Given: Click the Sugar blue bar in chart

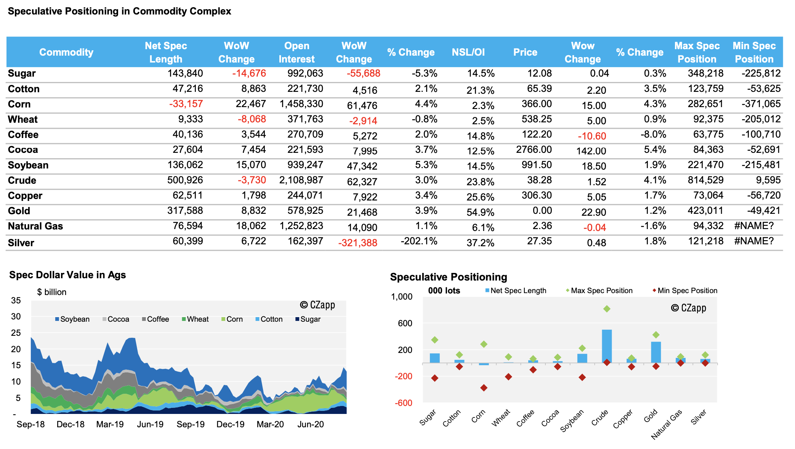Looking at the screenshot, I should 435,358.
